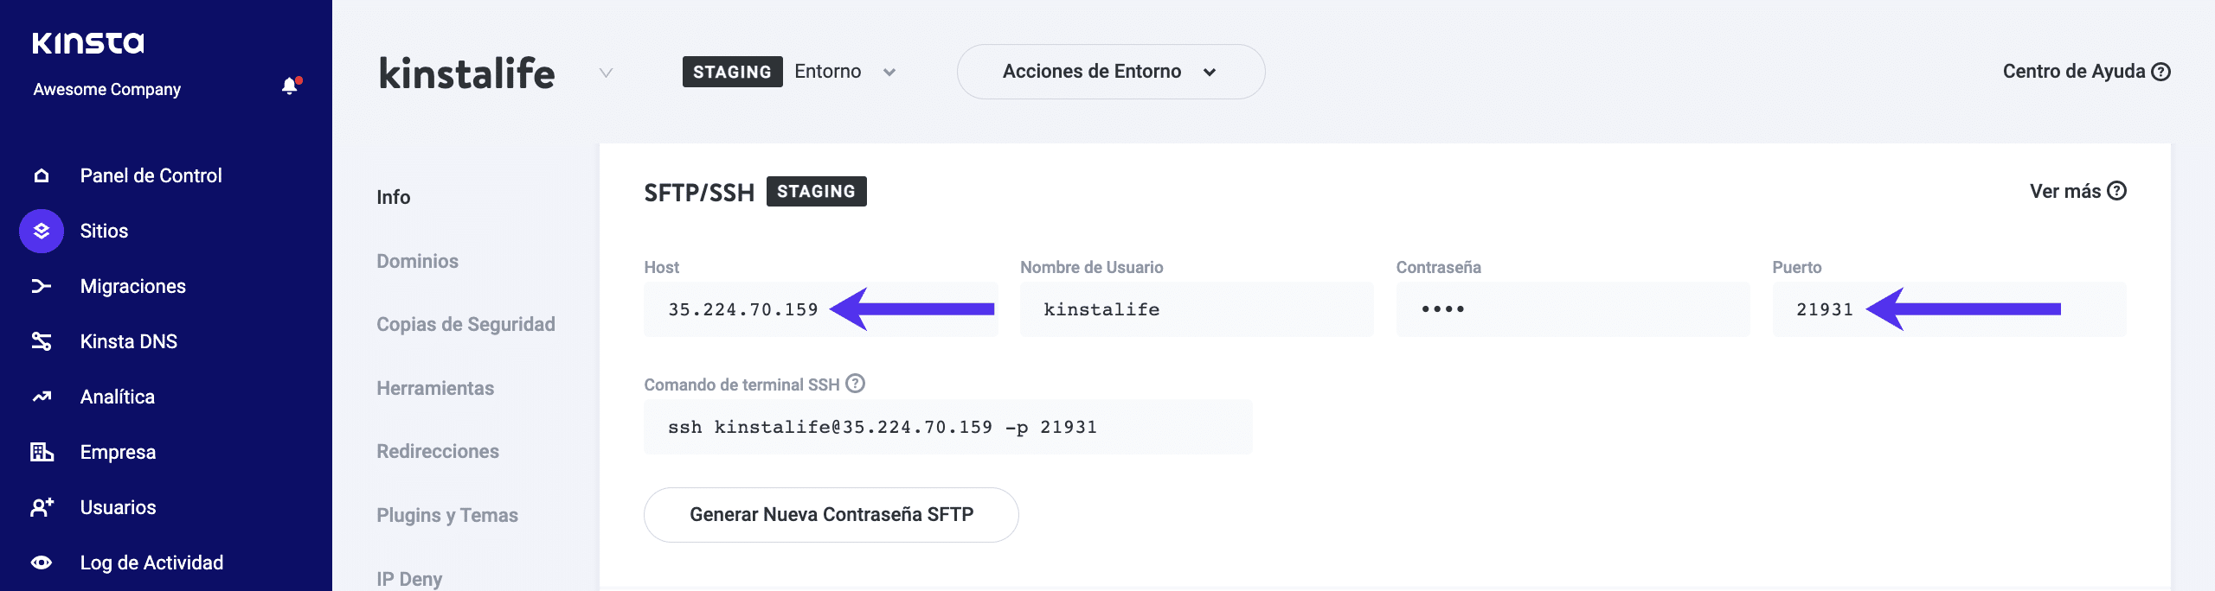Image resolution: width=2215 pixels, height=591 pixels.
Task: Open the Usuarios add-user icon
Action: [42, 507]
